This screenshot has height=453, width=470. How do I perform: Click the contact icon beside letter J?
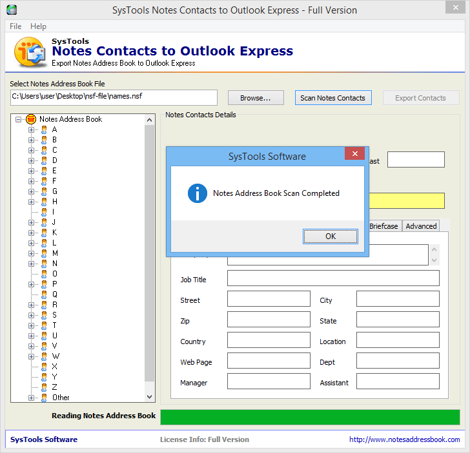(x=44, y=222)
